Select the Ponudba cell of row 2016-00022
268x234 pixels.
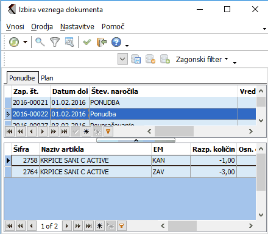click(x=163, y=114)
